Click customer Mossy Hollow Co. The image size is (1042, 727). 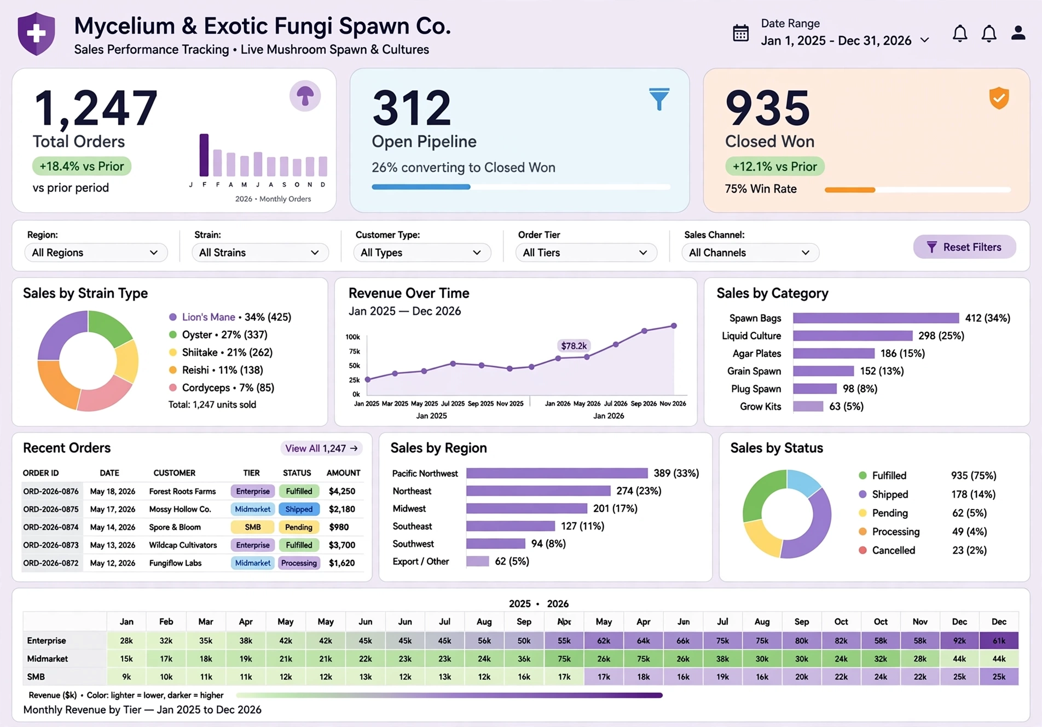(x=180, y=509)
